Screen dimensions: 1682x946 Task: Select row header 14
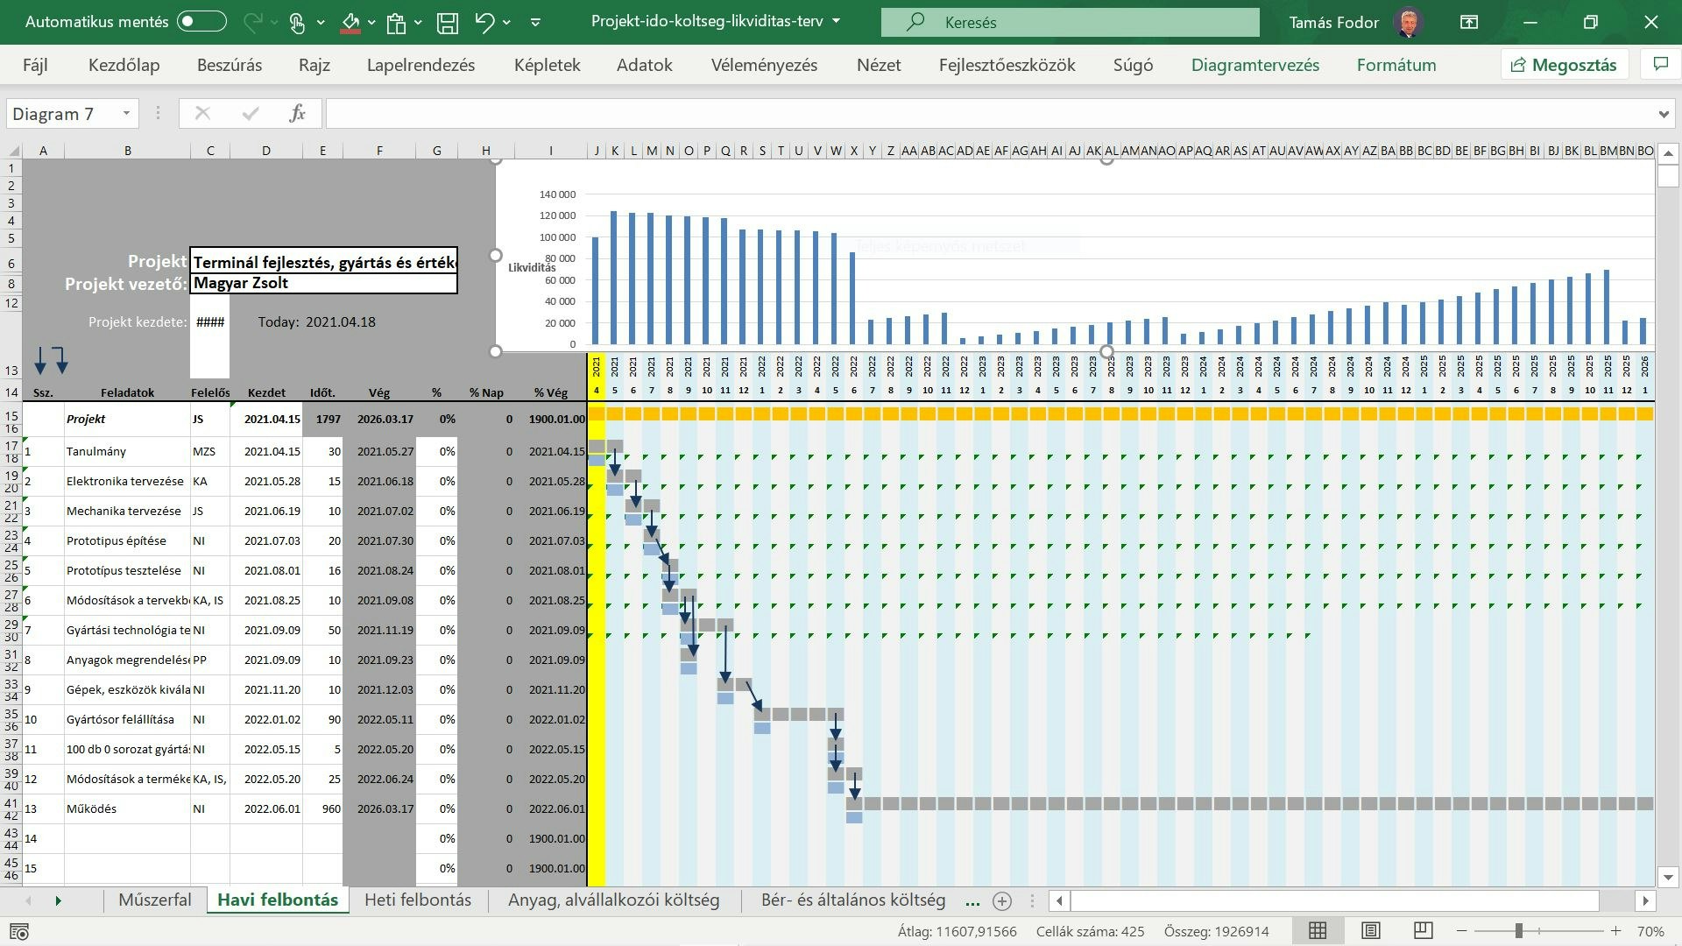[x=11, y=392]
